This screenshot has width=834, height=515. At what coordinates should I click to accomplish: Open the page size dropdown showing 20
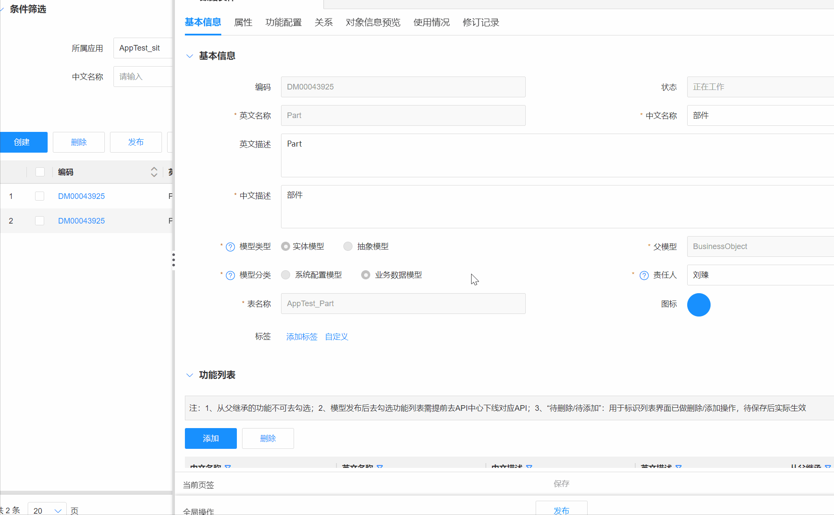click(46, 509)
